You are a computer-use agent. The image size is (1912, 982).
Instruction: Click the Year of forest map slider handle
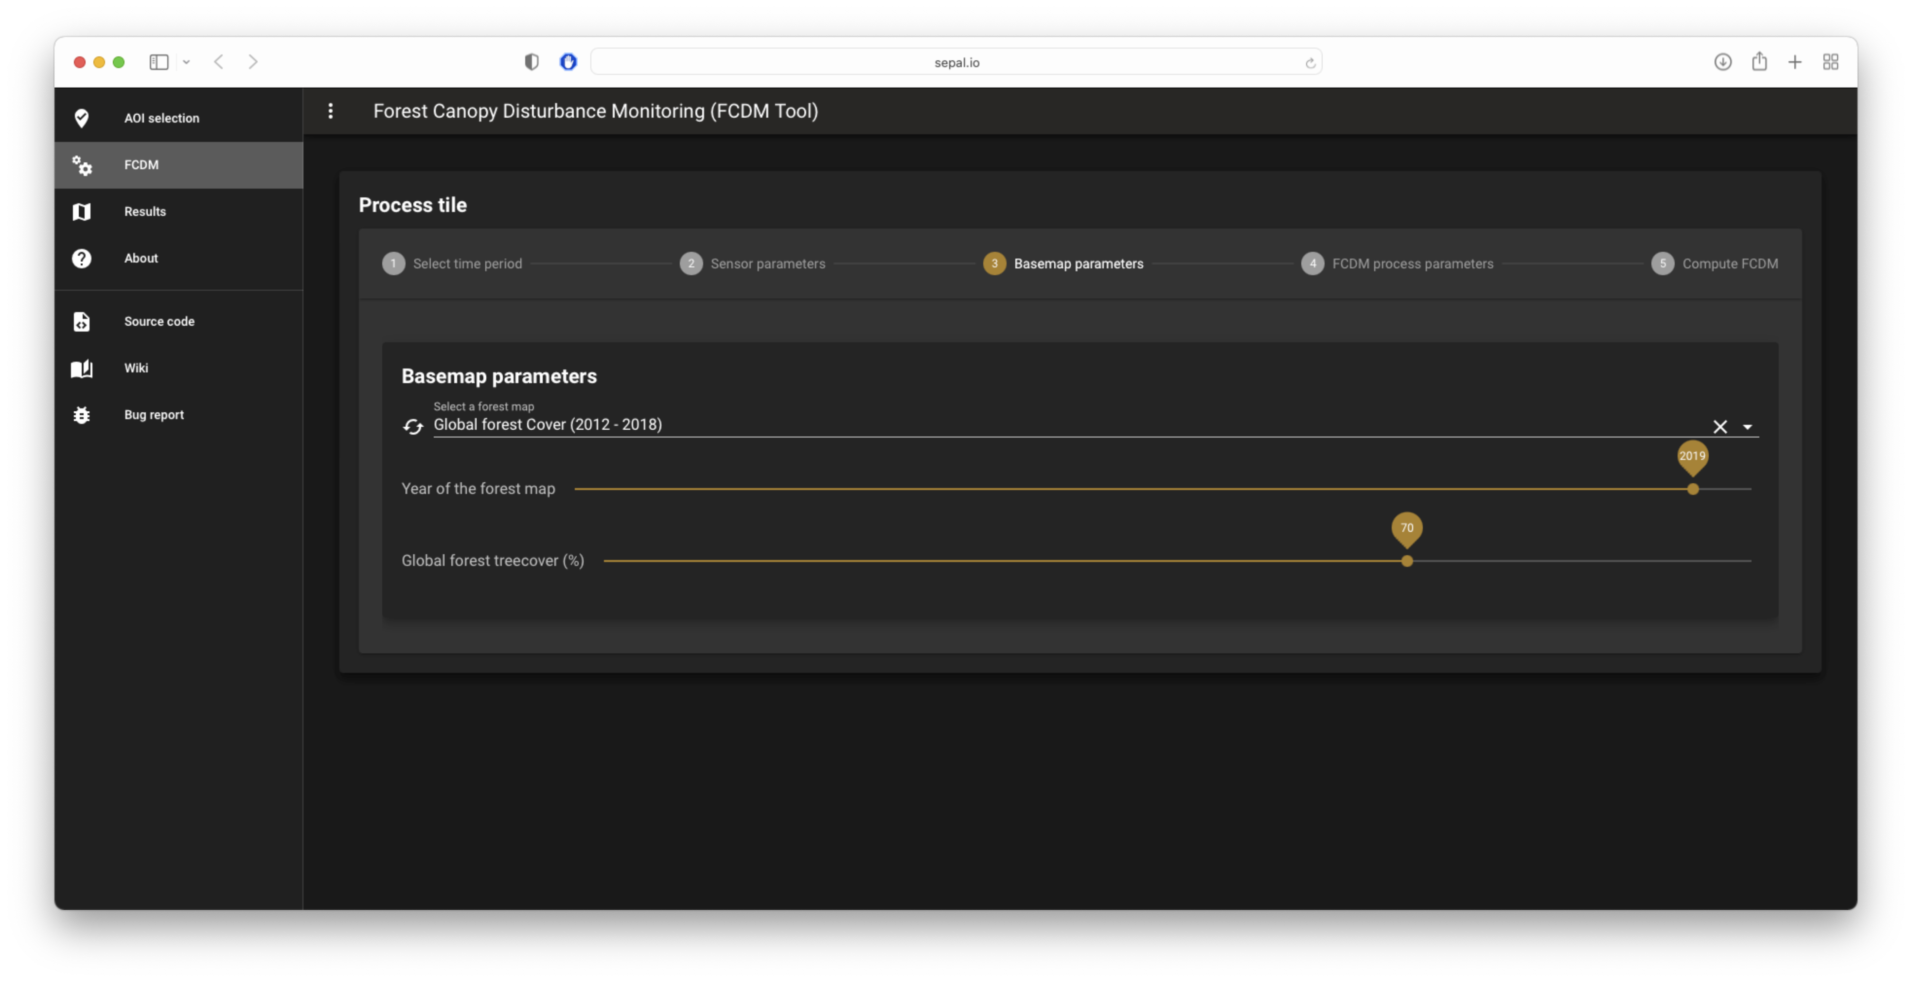click(x=1692, y=489)
